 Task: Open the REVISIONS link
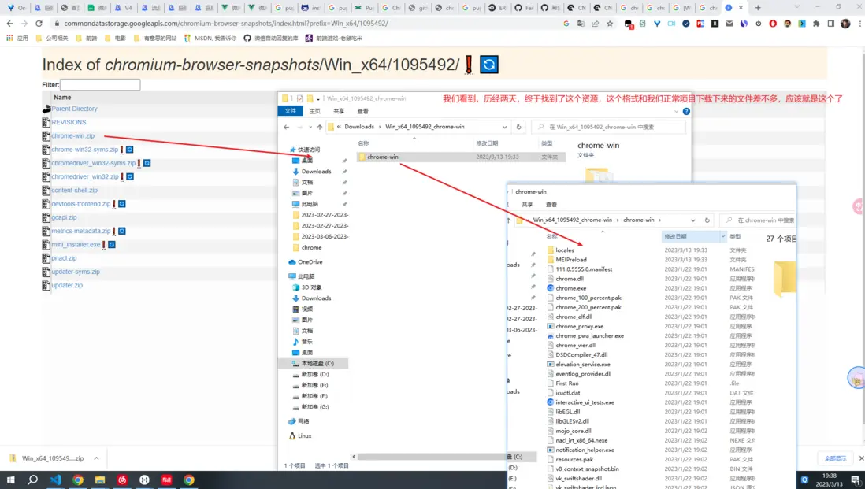tap(69, 122)
